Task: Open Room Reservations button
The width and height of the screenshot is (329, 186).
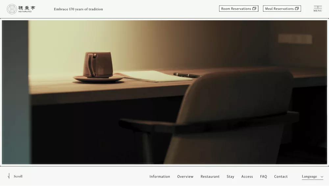Action: tap(239, 9)
